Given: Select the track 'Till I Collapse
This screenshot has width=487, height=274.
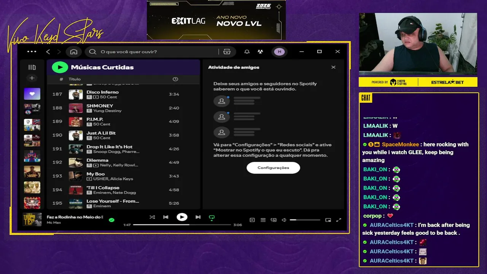Looking at the screenshot, I should 103,188.
